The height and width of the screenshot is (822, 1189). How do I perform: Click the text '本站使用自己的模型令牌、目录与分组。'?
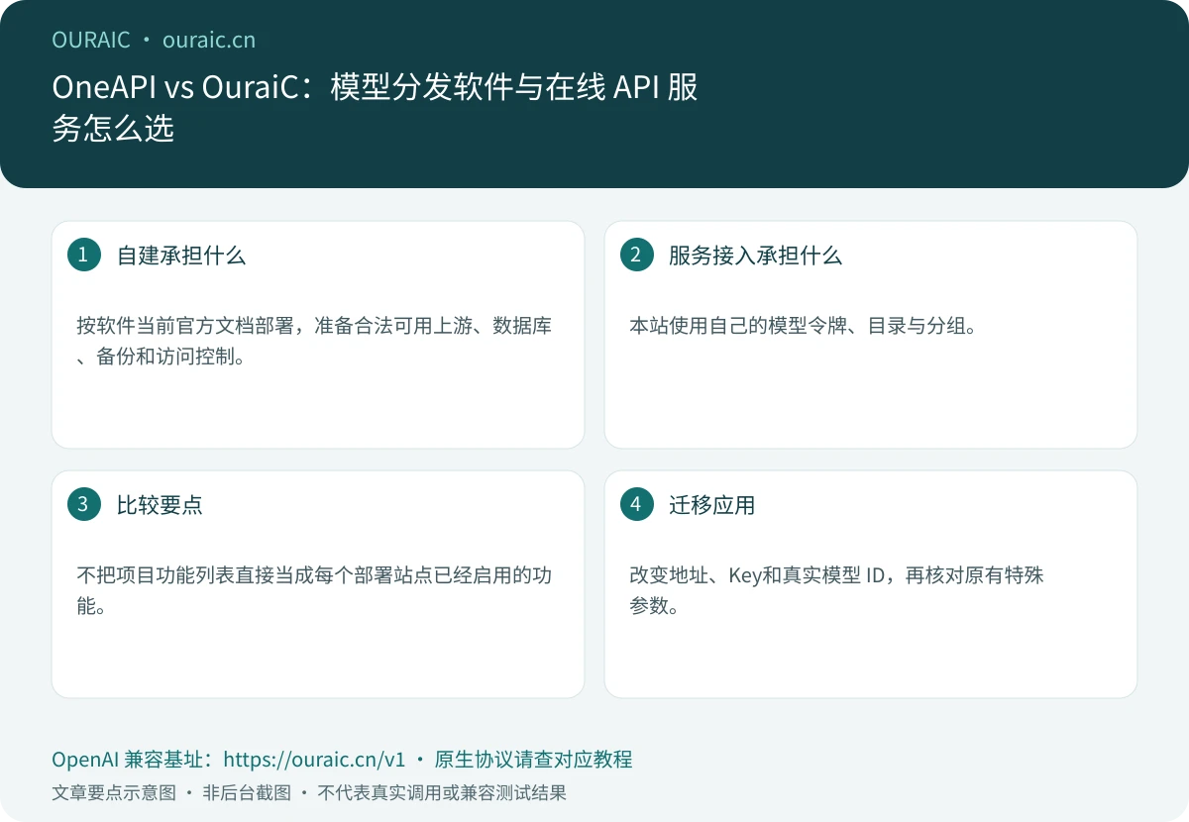point(804,325)
